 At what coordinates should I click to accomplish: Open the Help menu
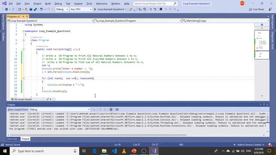click(126, 3)
